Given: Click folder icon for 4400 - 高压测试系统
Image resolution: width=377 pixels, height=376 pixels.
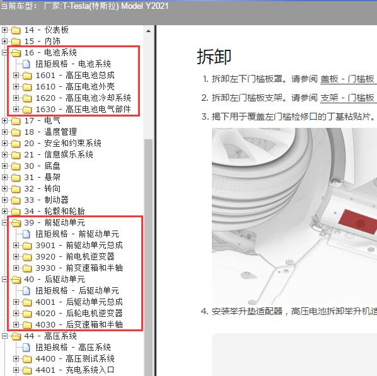Looking at the screenshot, I should tap(27, 359).
